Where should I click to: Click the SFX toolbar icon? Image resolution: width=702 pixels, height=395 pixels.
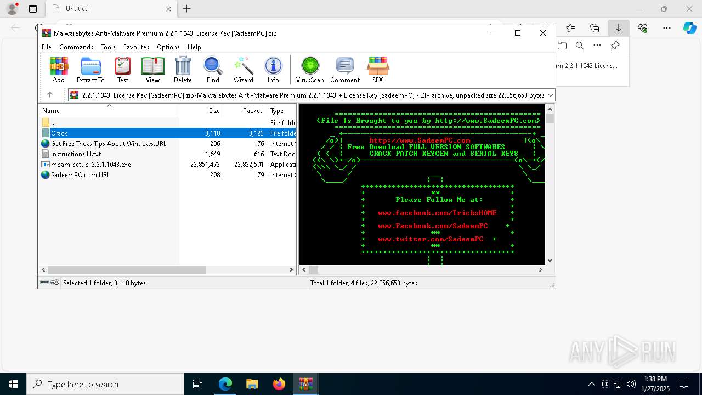pos(378,70)
